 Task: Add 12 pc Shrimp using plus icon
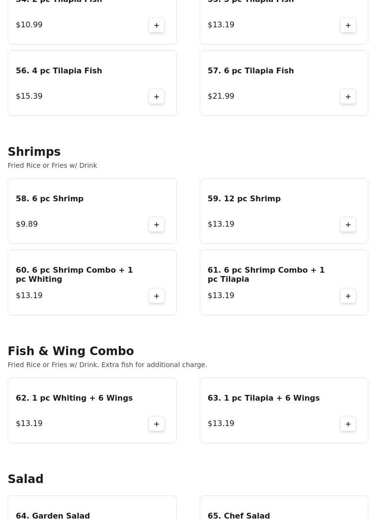point(348,224)
